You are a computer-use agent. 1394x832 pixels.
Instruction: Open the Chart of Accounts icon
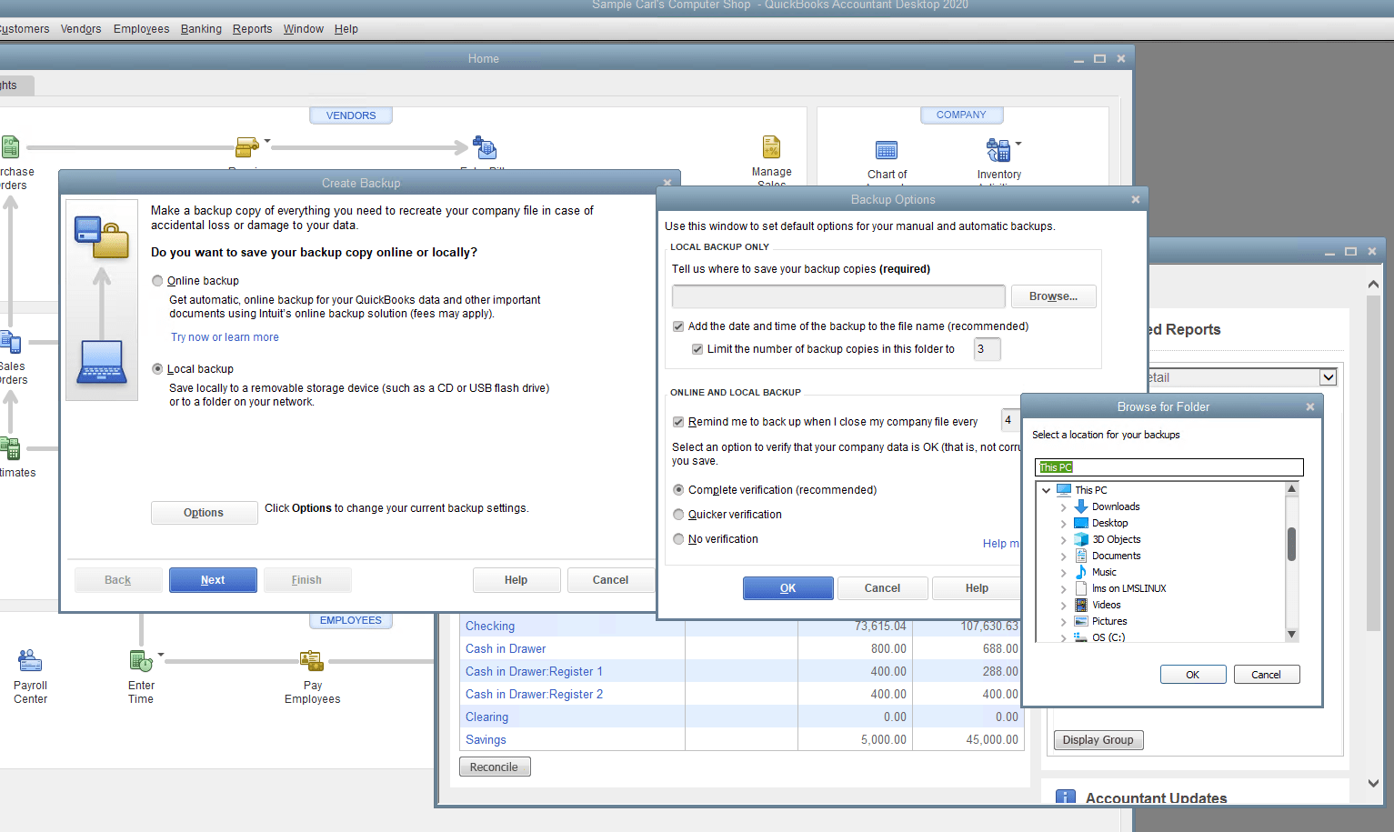point(887,151)
